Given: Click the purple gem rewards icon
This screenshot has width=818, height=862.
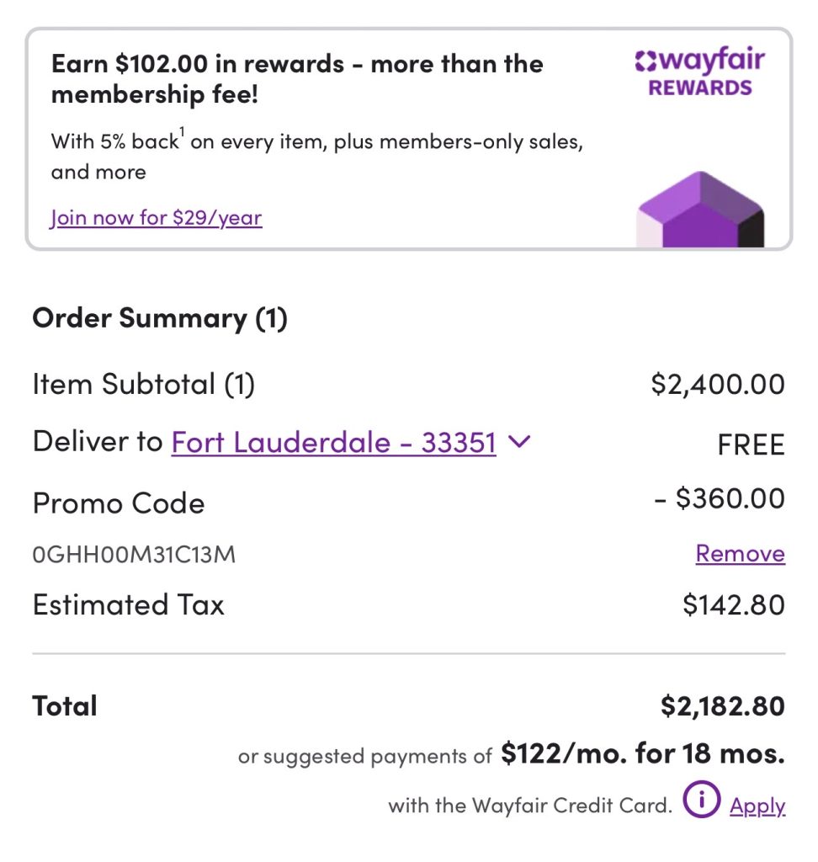Looking at the screenshot, I should coord(699,210).
